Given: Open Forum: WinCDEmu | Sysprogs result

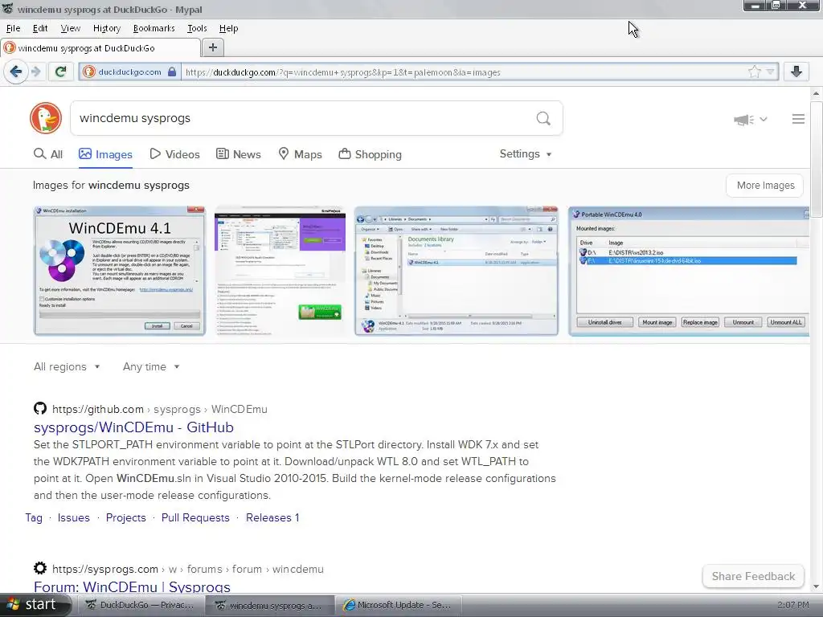Looking at the screenshot, I should tap(132, 586).
